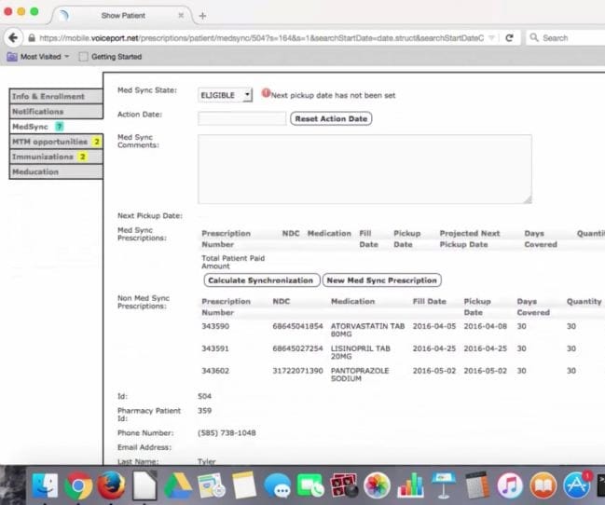Open the Immunizations sidebar tab

pos(56,157)
